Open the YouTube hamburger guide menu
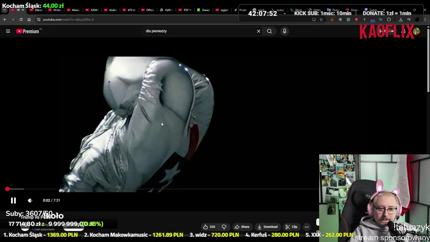The width and height of the screenshot is (430, 242). point(8,31)
